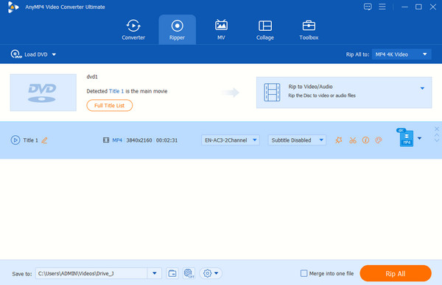The width and height of the screenshot is (442, 285).
Task: Go to the Collage tab
Action: coord(265,30)
